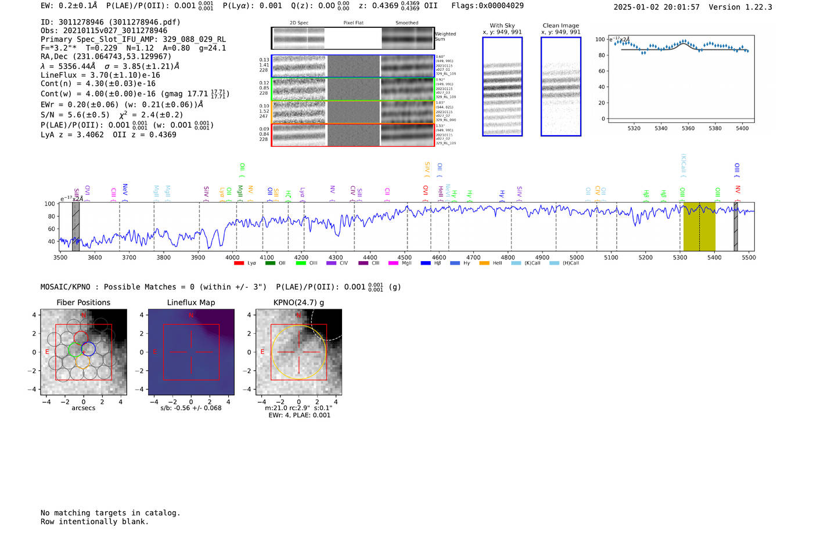This screenshot has height=553, width=813.
Task: Click the Weighted Sum 2D spectrum strip
Action: [x=352, y=38]
